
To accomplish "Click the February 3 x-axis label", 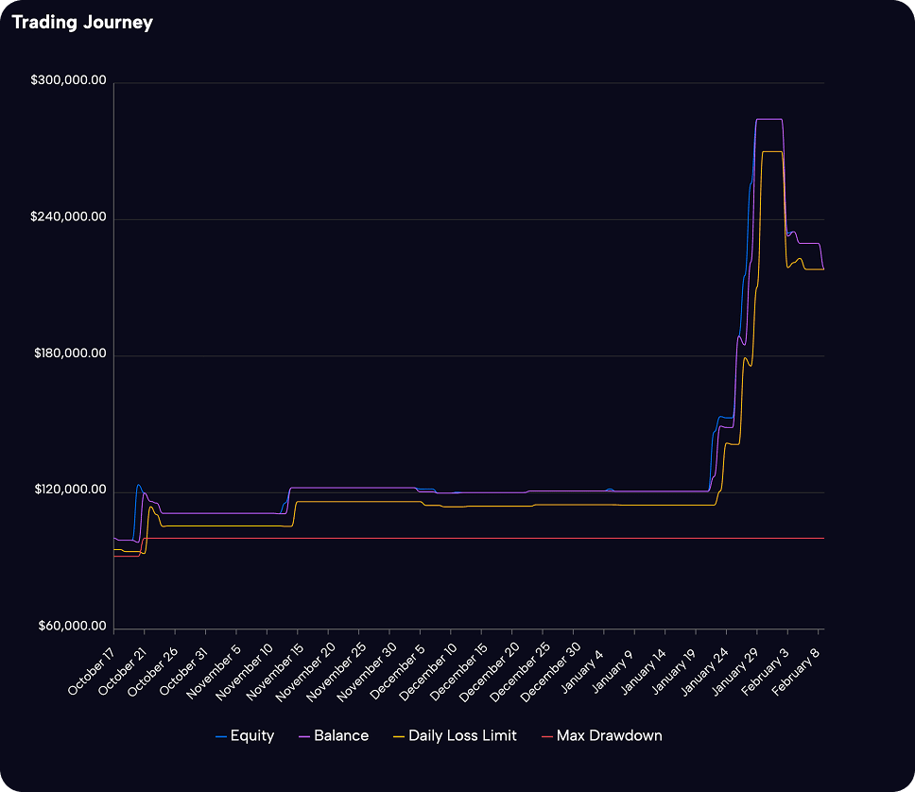I will [x=765, y=671].
